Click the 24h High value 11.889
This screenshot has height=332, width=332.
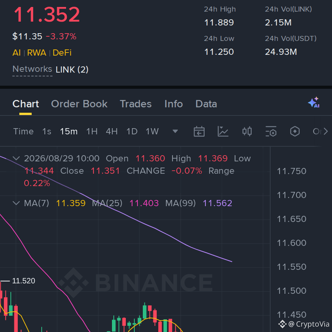point(219,23)
